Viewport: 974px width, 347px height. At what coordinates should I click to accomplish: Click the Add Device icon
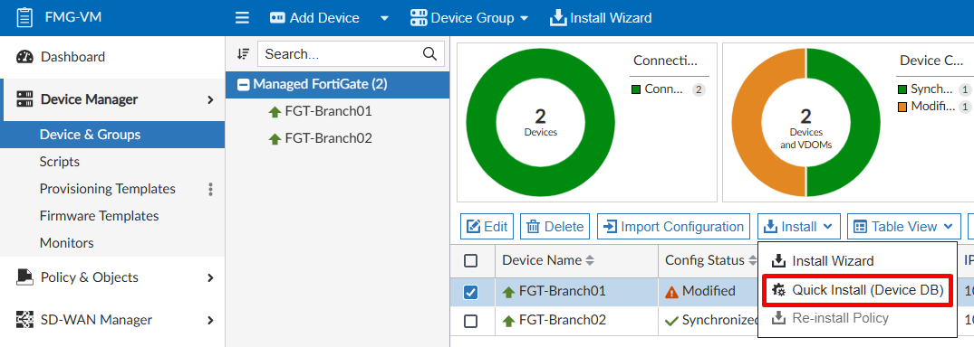click(277, 18)
